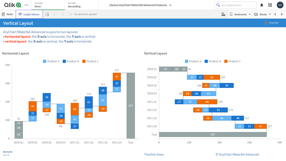286x161 pixels.
Task: Toggle Product A in horizontal chart legend
Action: (x=51, y=61)
